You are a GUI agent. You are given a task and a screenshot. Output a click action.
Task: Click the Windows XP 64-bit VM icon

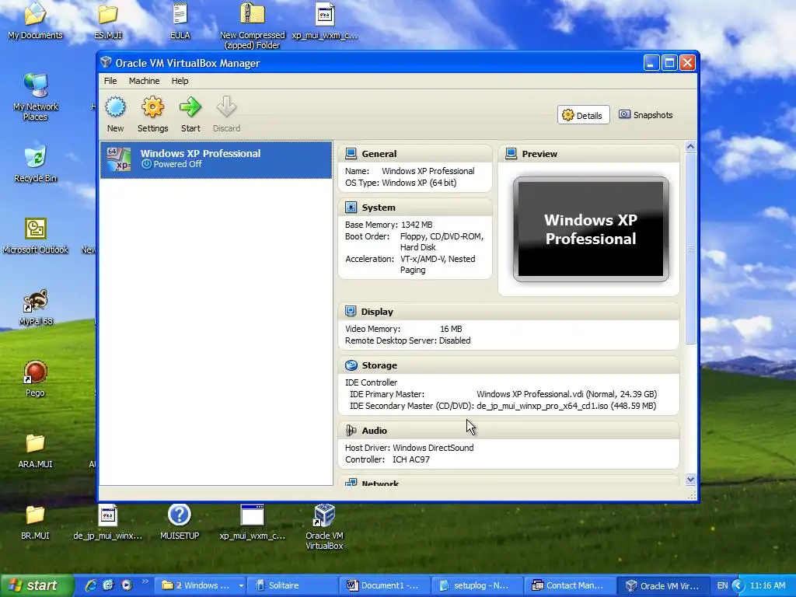[119, 159]
